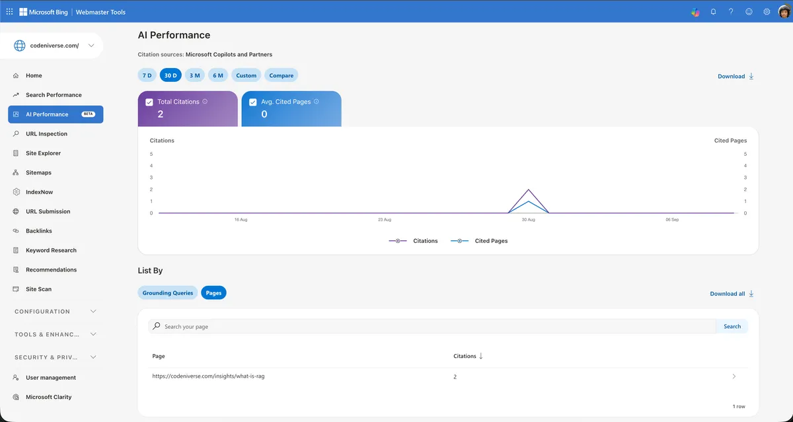Viewport: 793px width, 422px height.
Task: Open the app launcher grid icon
Action: click(x=9, y=12)
